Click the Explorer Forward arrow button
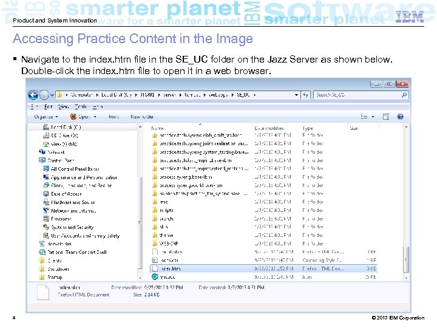437x328 pixels. (x=44, y=95)
